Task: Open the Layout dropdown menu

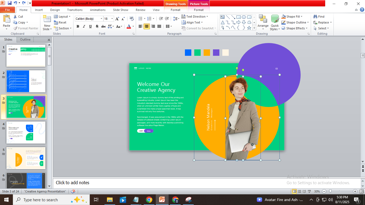Action: point(62,17)
